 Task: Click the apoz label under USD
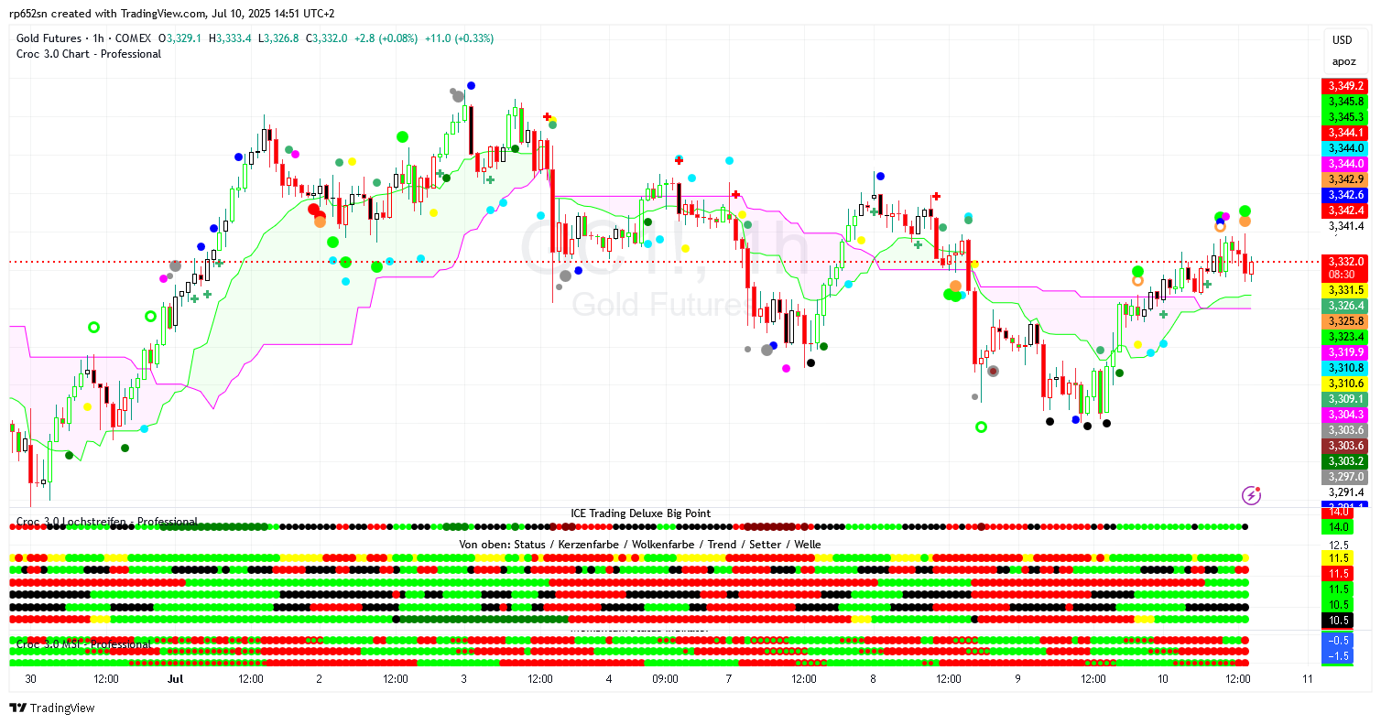click(1343, 62)
